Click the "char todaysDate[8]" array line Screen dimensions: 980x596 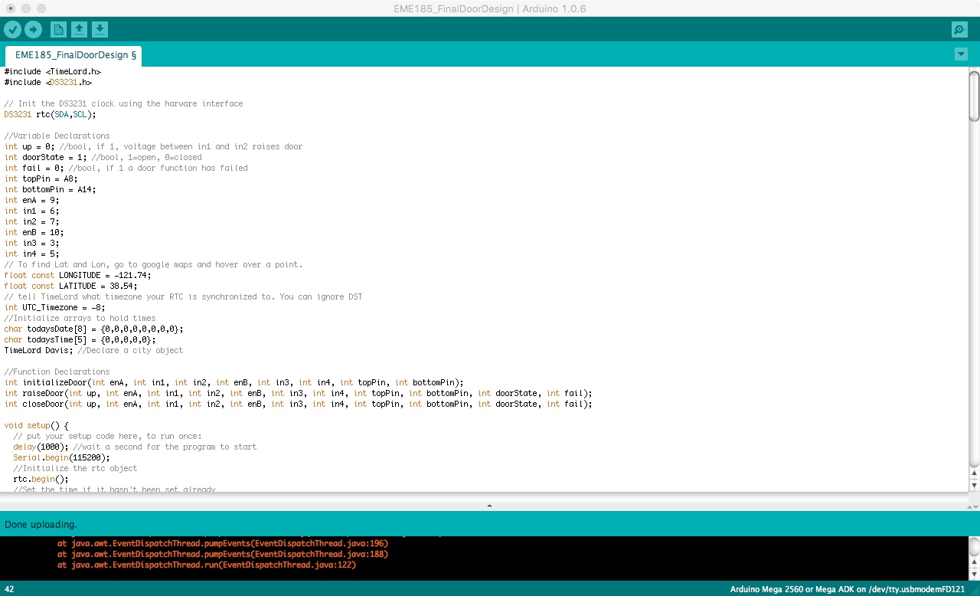pos(94,329)
